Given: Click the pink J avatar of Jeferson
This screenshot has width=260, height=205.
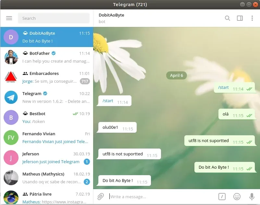Looking at the screenshot, I should [11, 158].
